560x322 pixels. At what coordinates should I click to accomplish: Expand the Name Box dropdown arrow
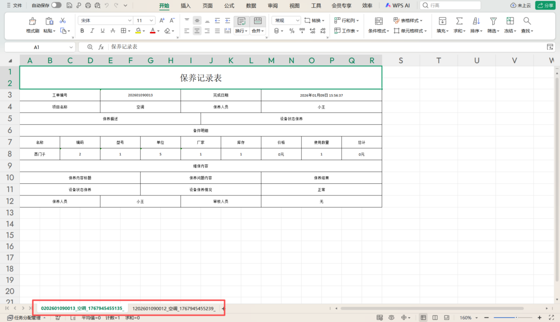[x=71, y=47]
